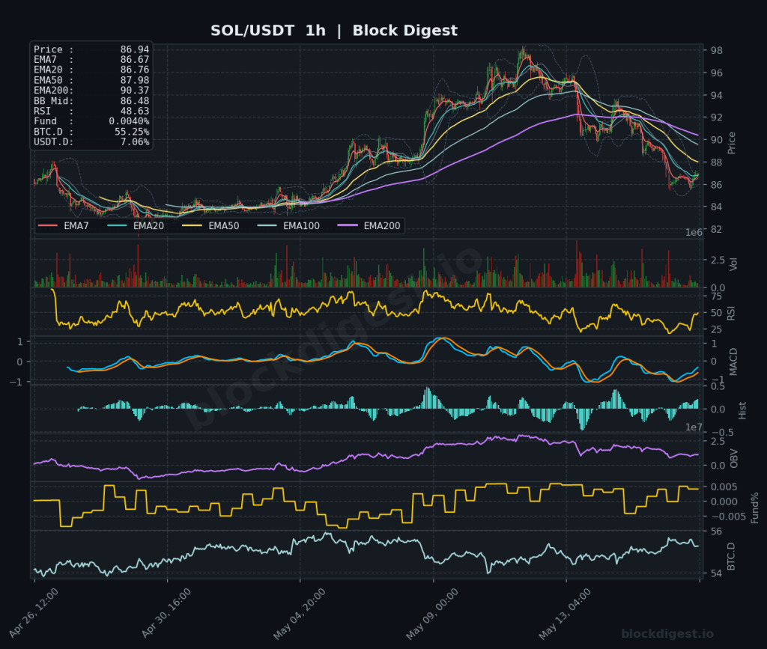This screenshot has height=649, width=767.
Task: Click the chart title "SOL/USDT 1h | Block Digest"
Action: click(334, 30)
